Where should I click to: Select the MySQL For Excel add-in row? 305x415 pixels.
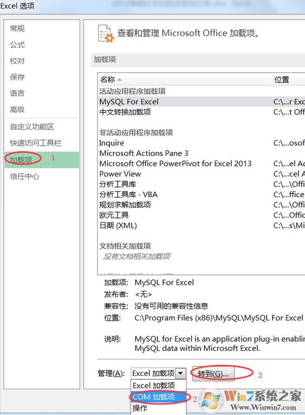[202, 101]
